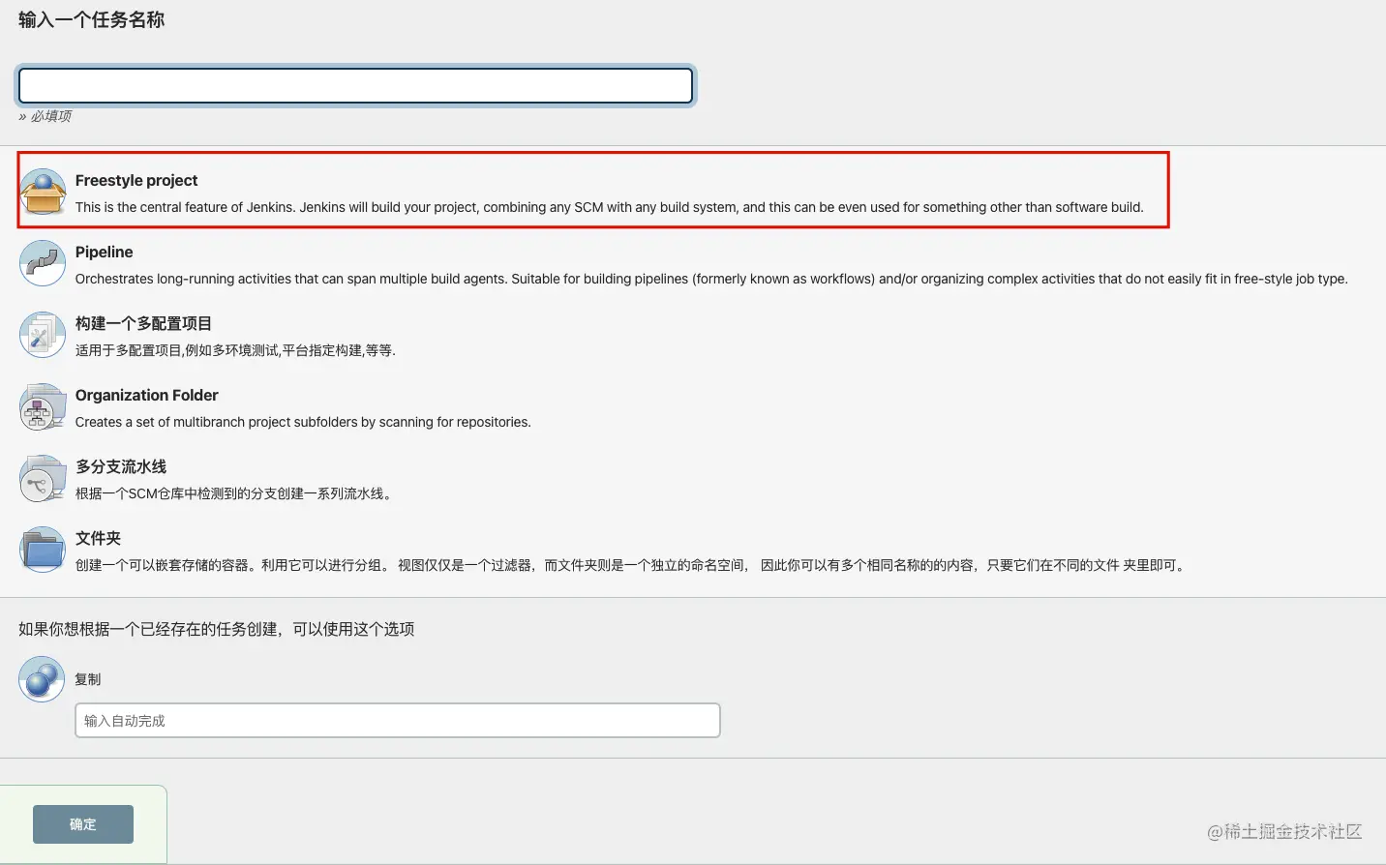Click the Freestyle project description text

pyautogui.click(x=610, y=207)
